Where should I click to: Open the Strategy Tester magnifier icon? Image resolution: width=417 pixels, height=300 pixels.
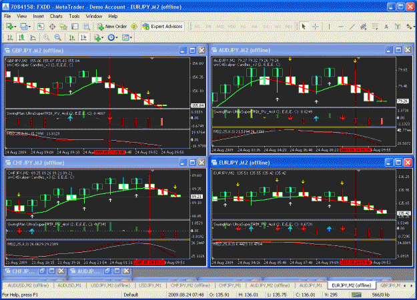pos(87,26)
